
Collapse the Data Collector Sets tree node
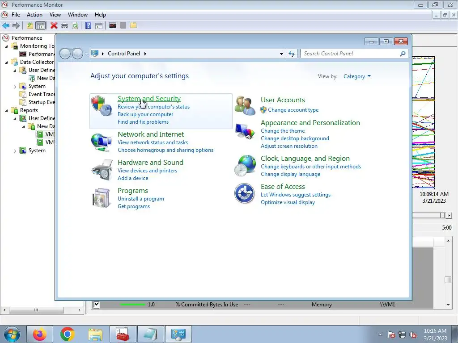6,62
